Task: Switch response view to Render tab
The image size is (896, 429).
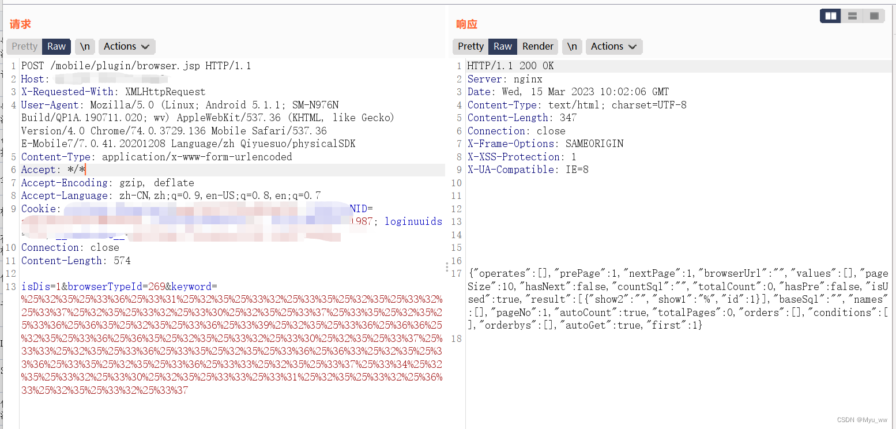Action: [x=538, y=47]
